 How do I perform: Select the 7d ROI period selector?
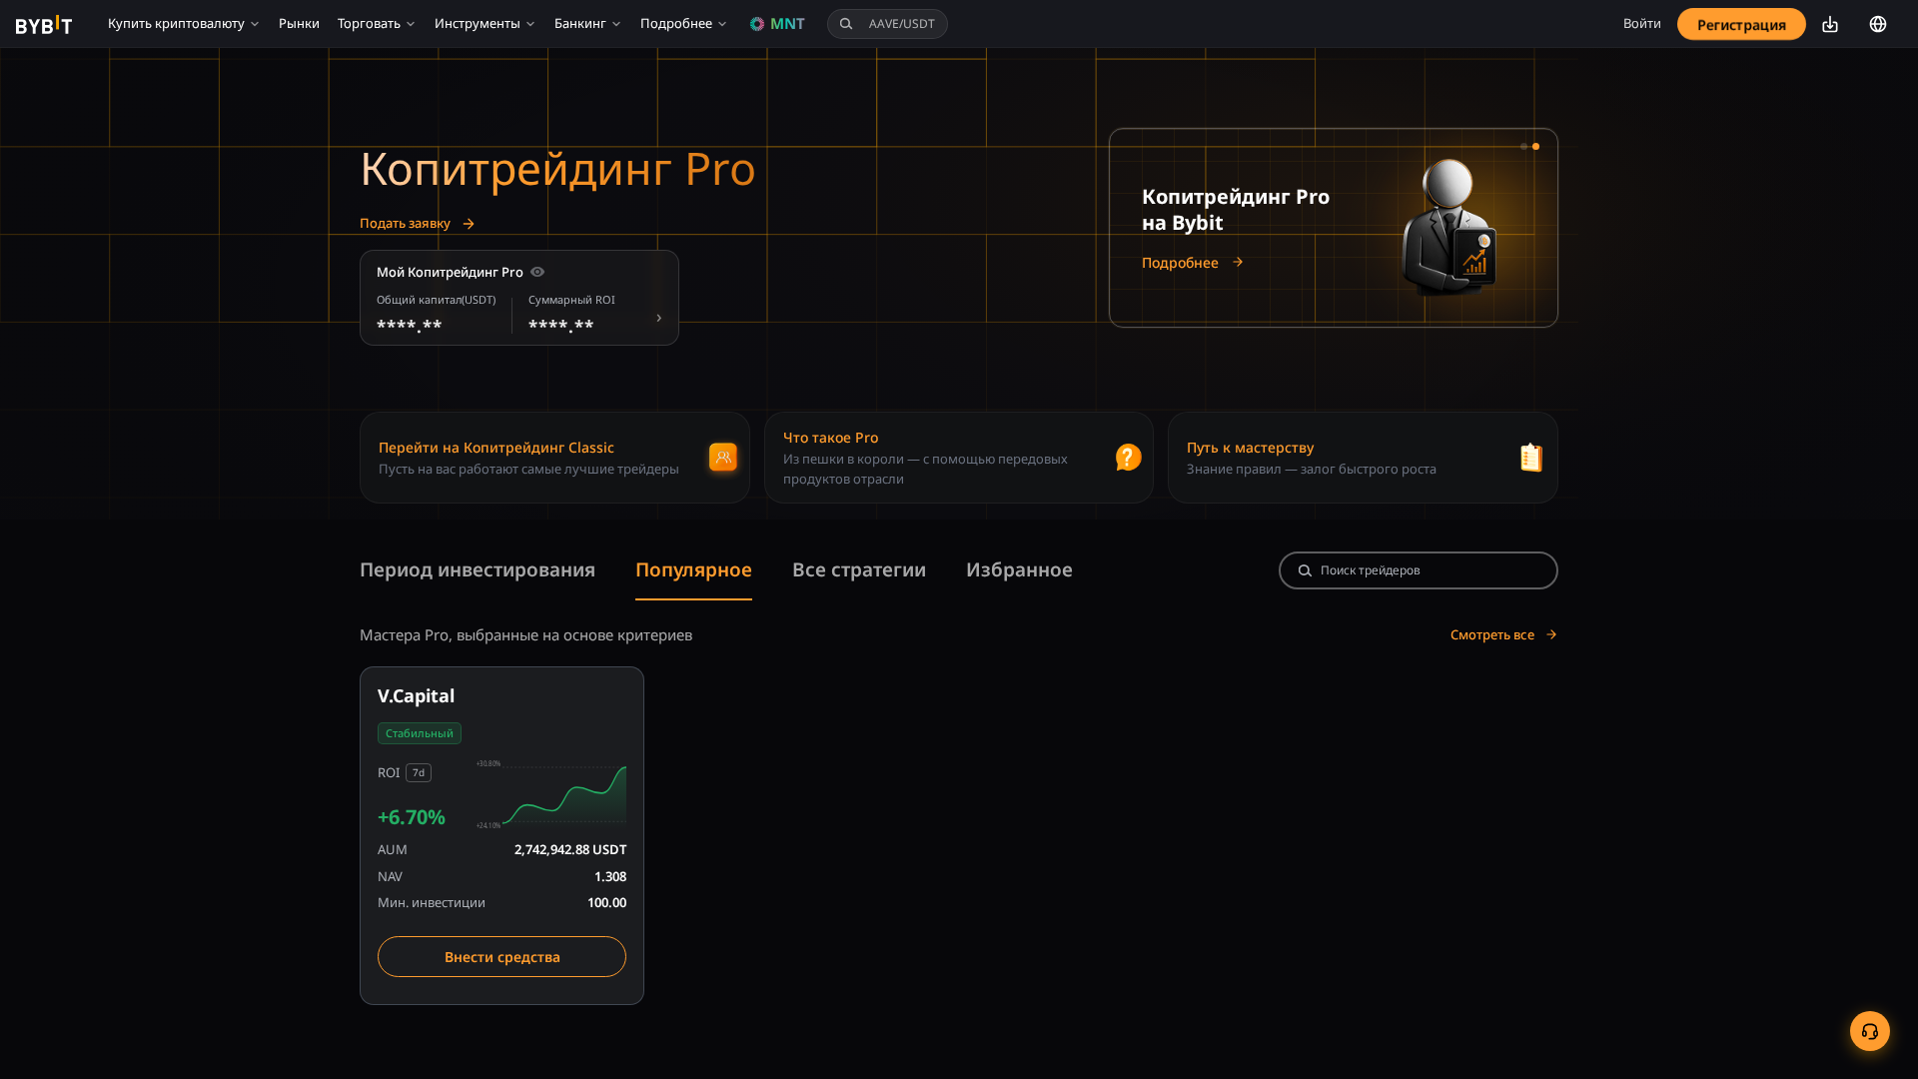click(419, 773)
